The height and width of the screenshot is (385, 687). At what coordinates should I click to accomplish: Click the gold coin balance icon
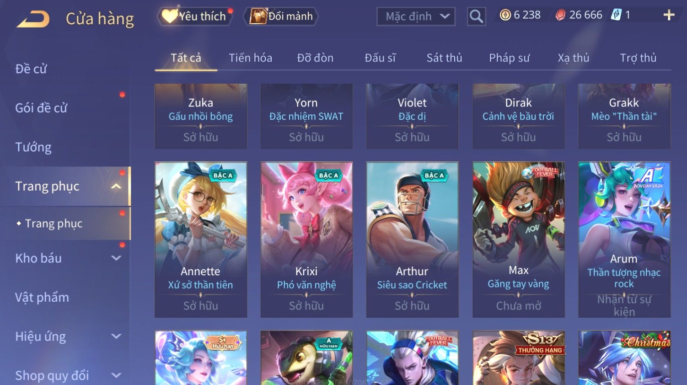pos(505,15)
